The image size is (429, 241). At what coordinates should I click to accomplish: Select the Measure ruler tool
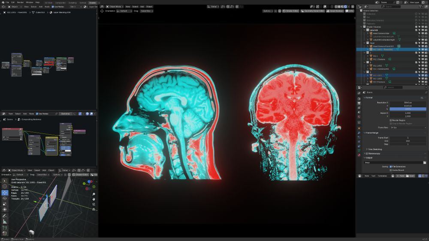click(5, 222)
